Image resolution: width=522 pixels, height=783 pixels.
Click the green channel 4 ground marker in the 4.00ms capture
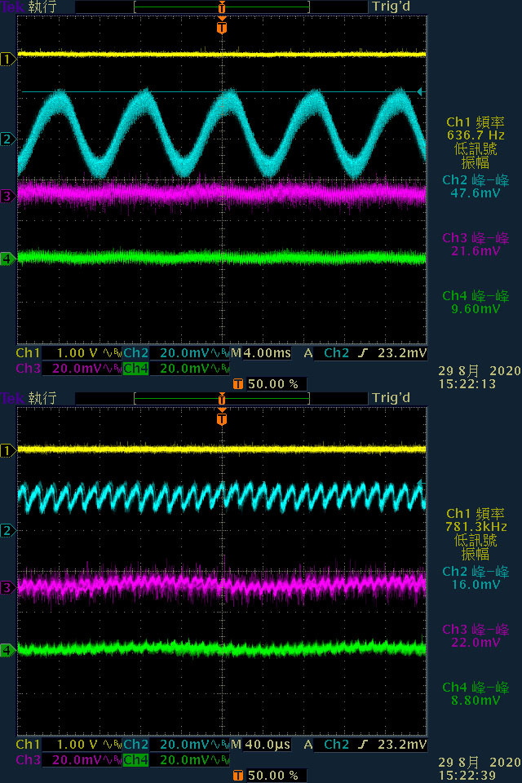tap(7, 259)
